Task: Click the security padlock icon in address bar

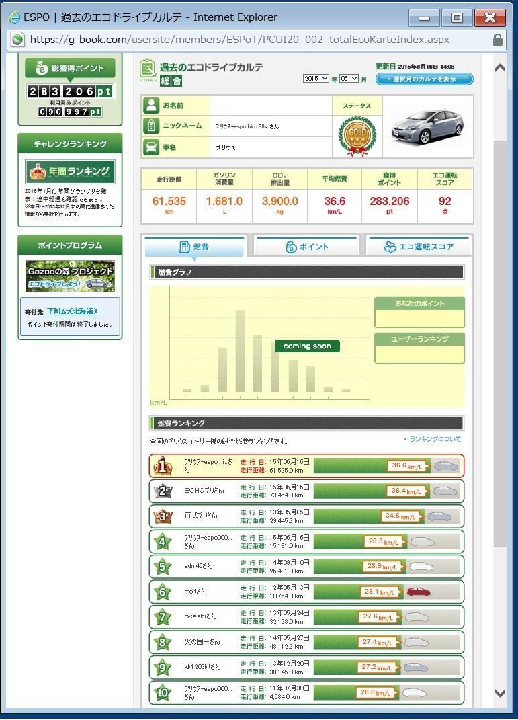Action: pyautogui.click(x=497, y=40)
